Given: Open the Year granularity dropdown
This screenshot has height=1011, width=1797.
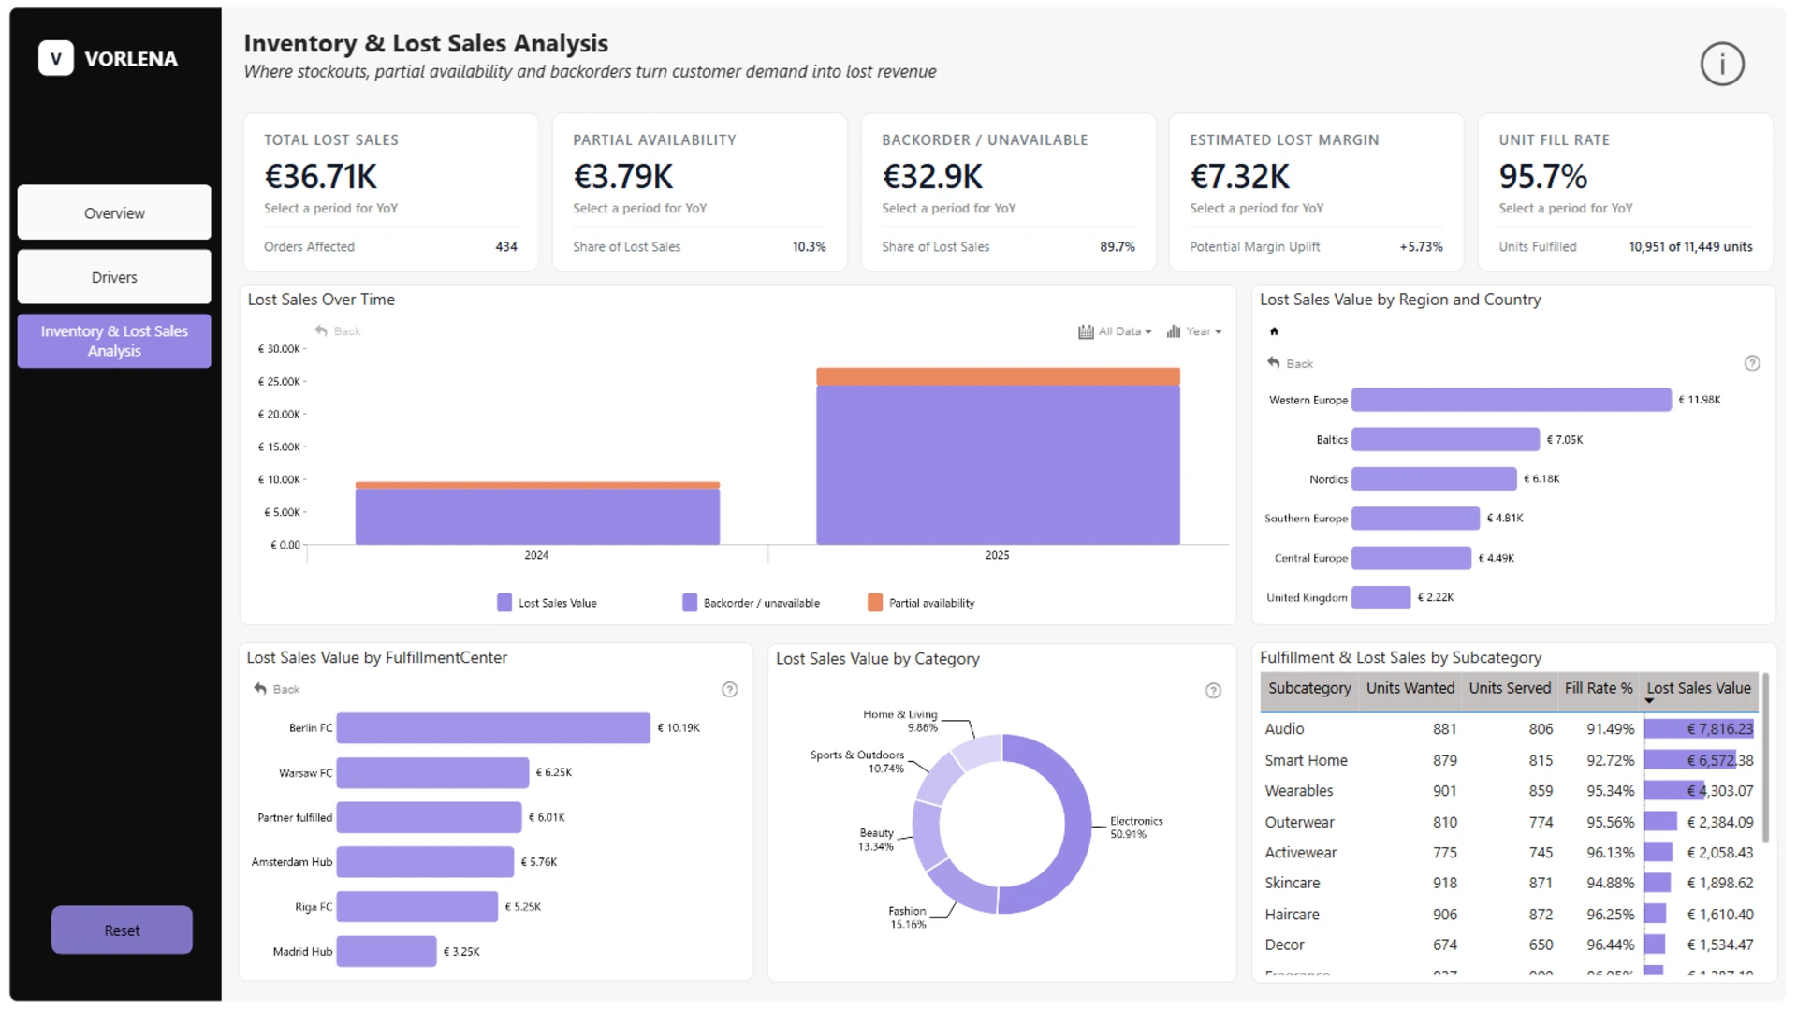Looking at the screenshot, I should pos(1204,331).
